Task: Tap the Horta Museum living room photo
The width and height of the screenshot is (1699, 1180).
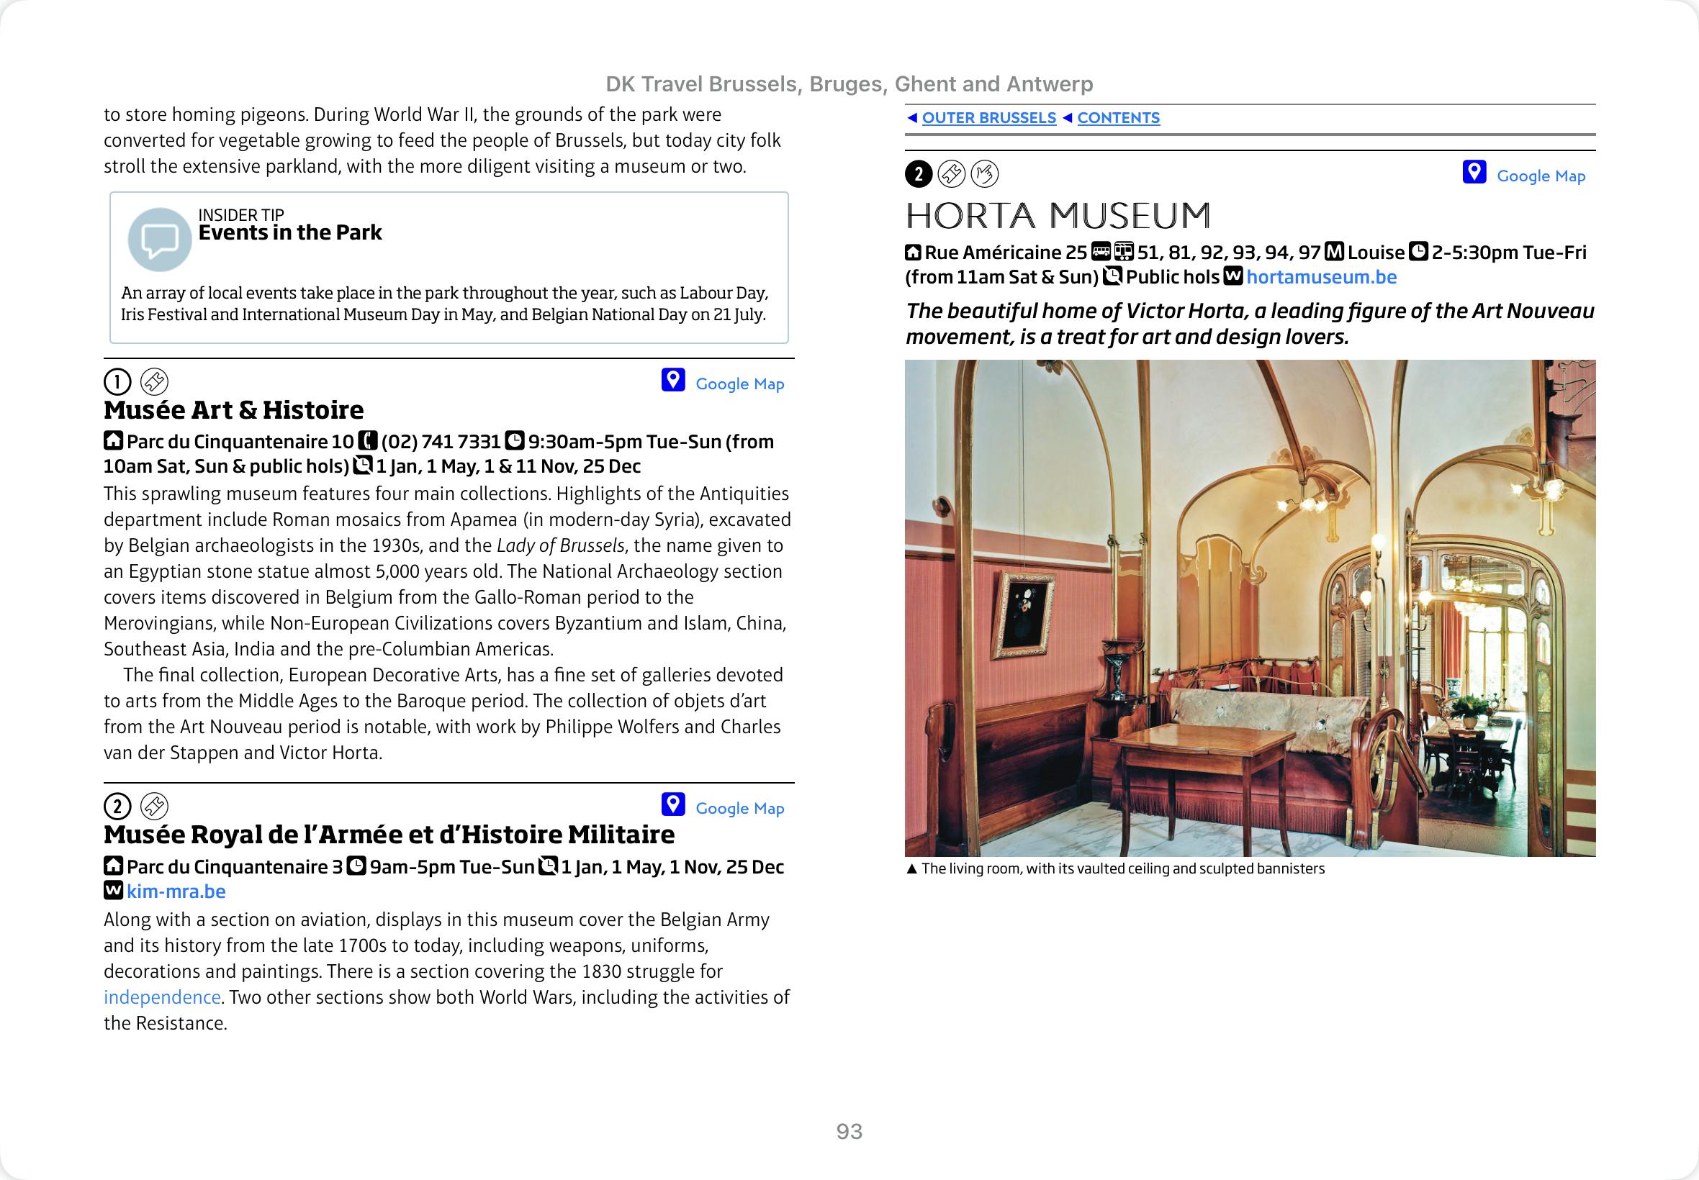Action: pyautogui.click(x=1249, y=608)
